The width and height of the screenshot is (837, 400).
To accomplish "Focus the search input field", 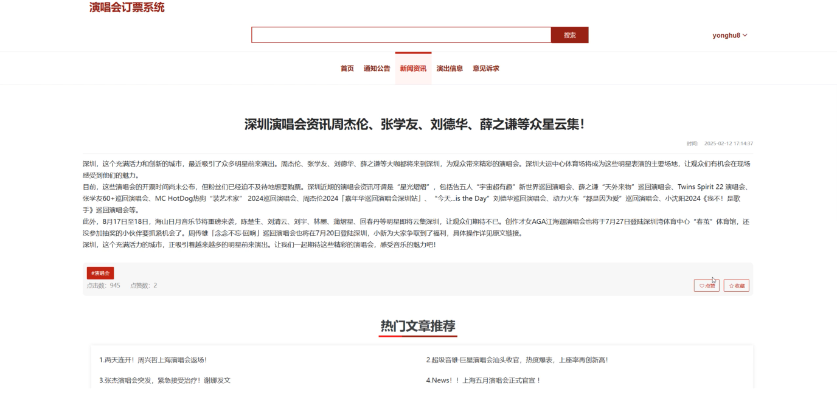I will point(401,35).
